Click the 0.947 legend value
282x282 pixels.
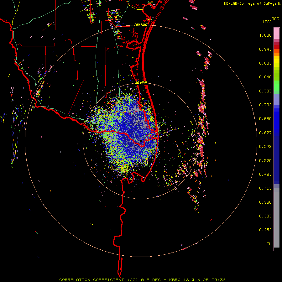[x=265, y=49]
